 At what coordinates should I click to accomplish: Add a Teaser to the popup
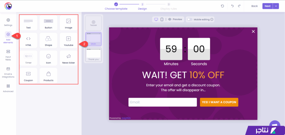pos(94,23)
